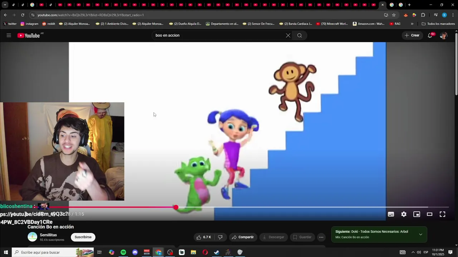Go to the YouTube home logo

pyautogui.click(x=29, y=35)
